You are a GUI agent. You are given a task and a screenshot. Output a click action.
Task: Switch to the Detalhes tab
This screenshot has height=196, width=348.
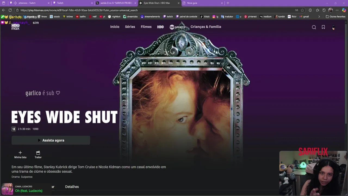(x=72, y=187)
